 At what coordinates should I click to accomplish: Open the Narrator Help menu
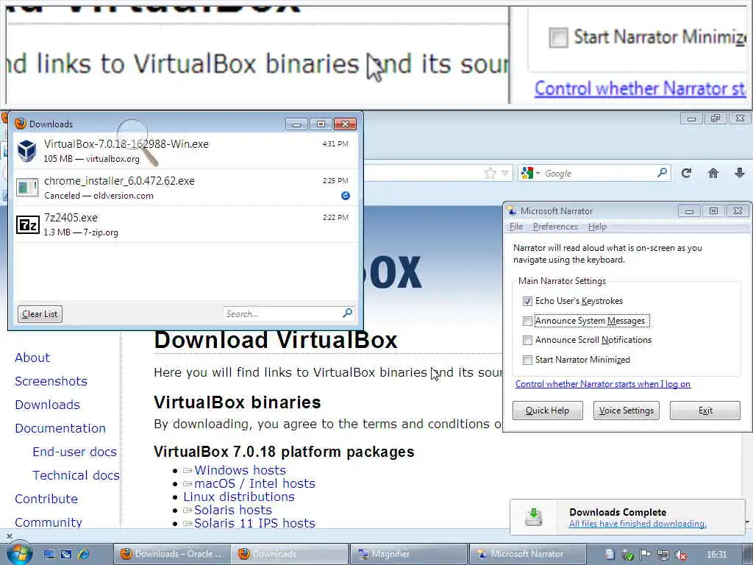click(x=597, y=227)
